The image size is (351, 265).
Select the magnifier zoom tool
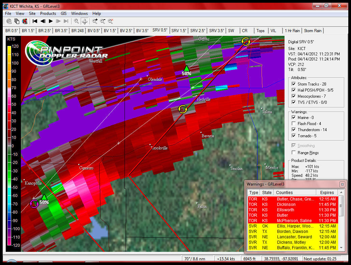click(76, 21)
